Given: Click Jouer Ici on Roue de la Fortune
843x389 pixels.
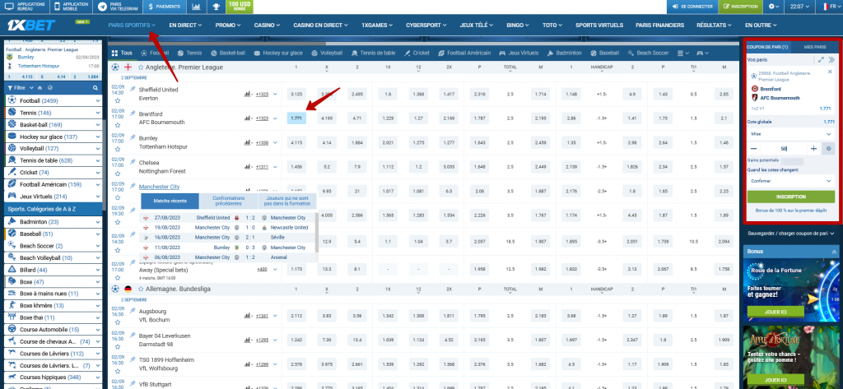Looking at the screenshot, I should (x=775, y=312).
